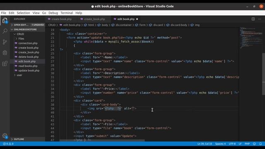The image size is (265, 149).
Task: Open the Help menu
Action: 79,13
